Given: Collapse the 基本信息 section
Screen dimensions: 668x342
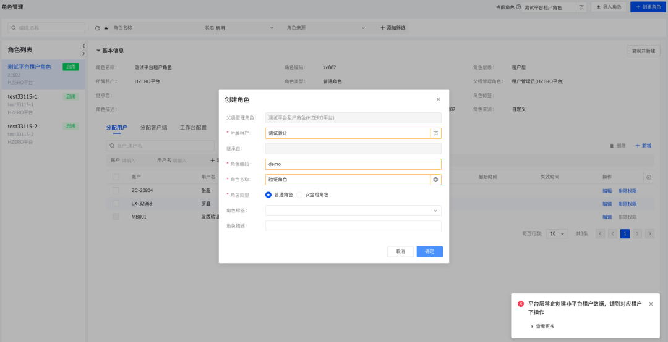Looking at the screenshot, I should click(98, 51).
